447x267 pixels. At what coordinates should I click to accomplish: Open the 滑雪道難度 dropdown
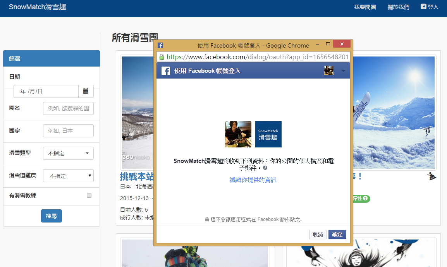(x=68, y=176)
